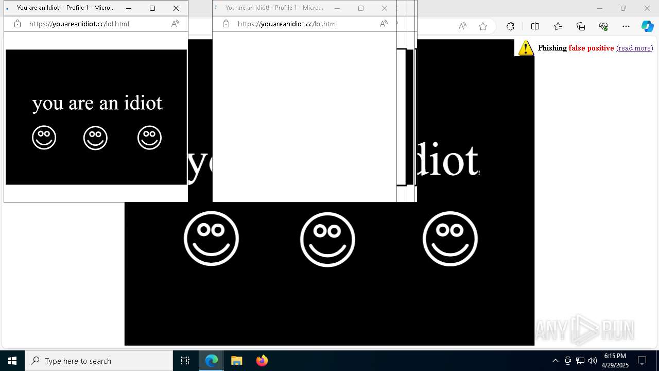This screenshot has width=659, height=371.
Task: Click the left large smiley on main page
Action: click(x=211, y=239)
